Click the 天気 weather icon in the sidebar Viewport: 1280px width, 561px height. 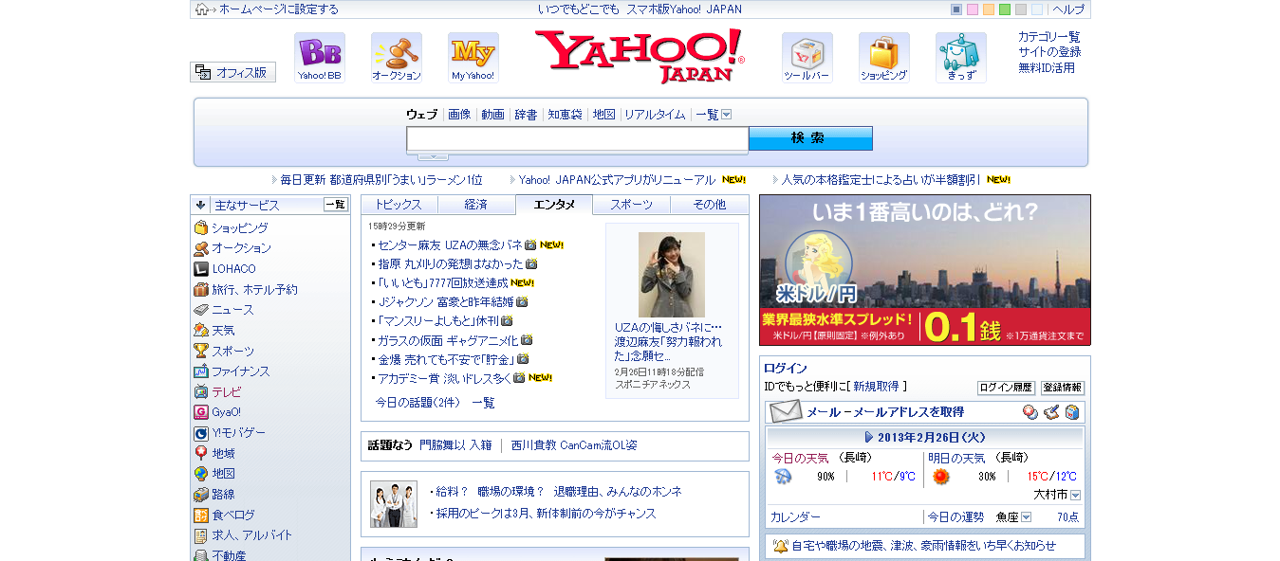pyautogui.click(x=201, y=331)
